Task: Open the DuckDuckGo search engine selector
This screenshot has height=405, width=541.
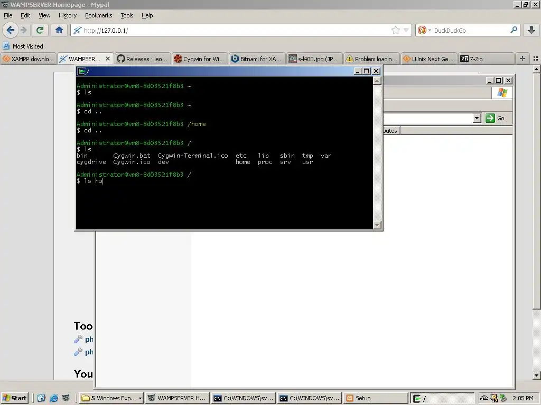Action: pos(424,30)
